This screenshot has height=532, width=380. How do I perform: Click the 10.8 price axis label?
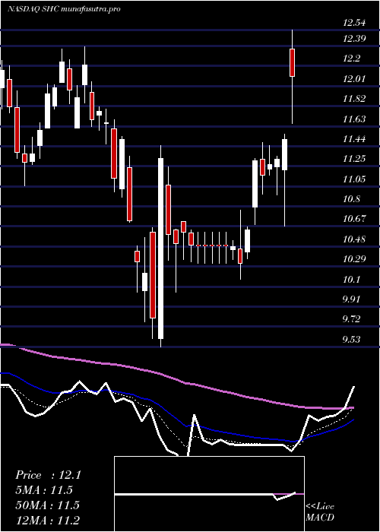click(351, 199)
